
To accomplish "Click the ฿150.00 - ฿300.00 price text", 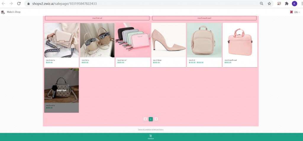I will [x=196, y=63].
